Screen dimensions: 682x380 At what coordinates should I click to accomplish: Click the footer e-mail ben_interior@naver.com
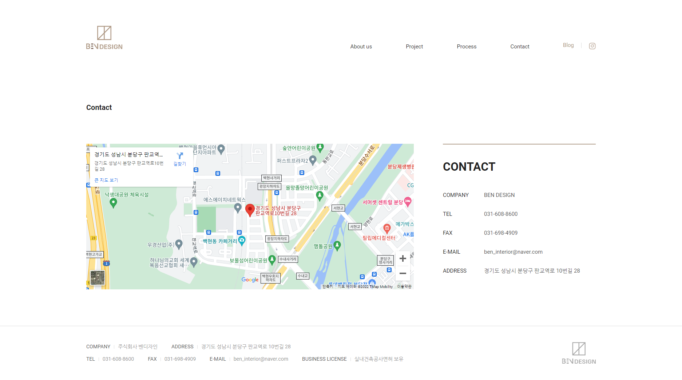tap(261, 359)
